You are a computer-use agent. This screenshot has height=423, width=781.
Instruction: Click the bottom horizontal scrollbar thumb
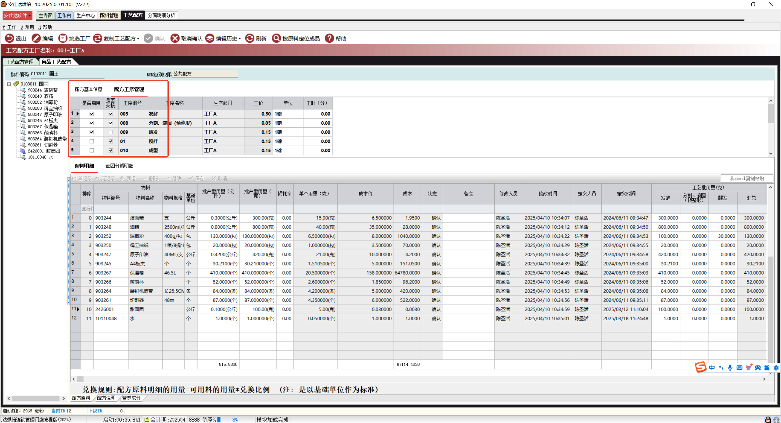pyautogui.click(x=80, y=379)
